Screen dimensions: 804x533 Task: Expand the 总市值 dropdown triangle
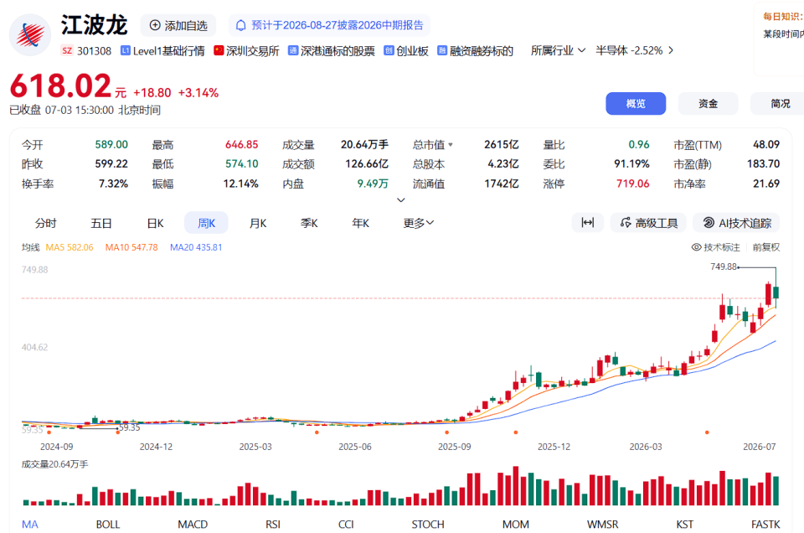click(x=451, y=145)
